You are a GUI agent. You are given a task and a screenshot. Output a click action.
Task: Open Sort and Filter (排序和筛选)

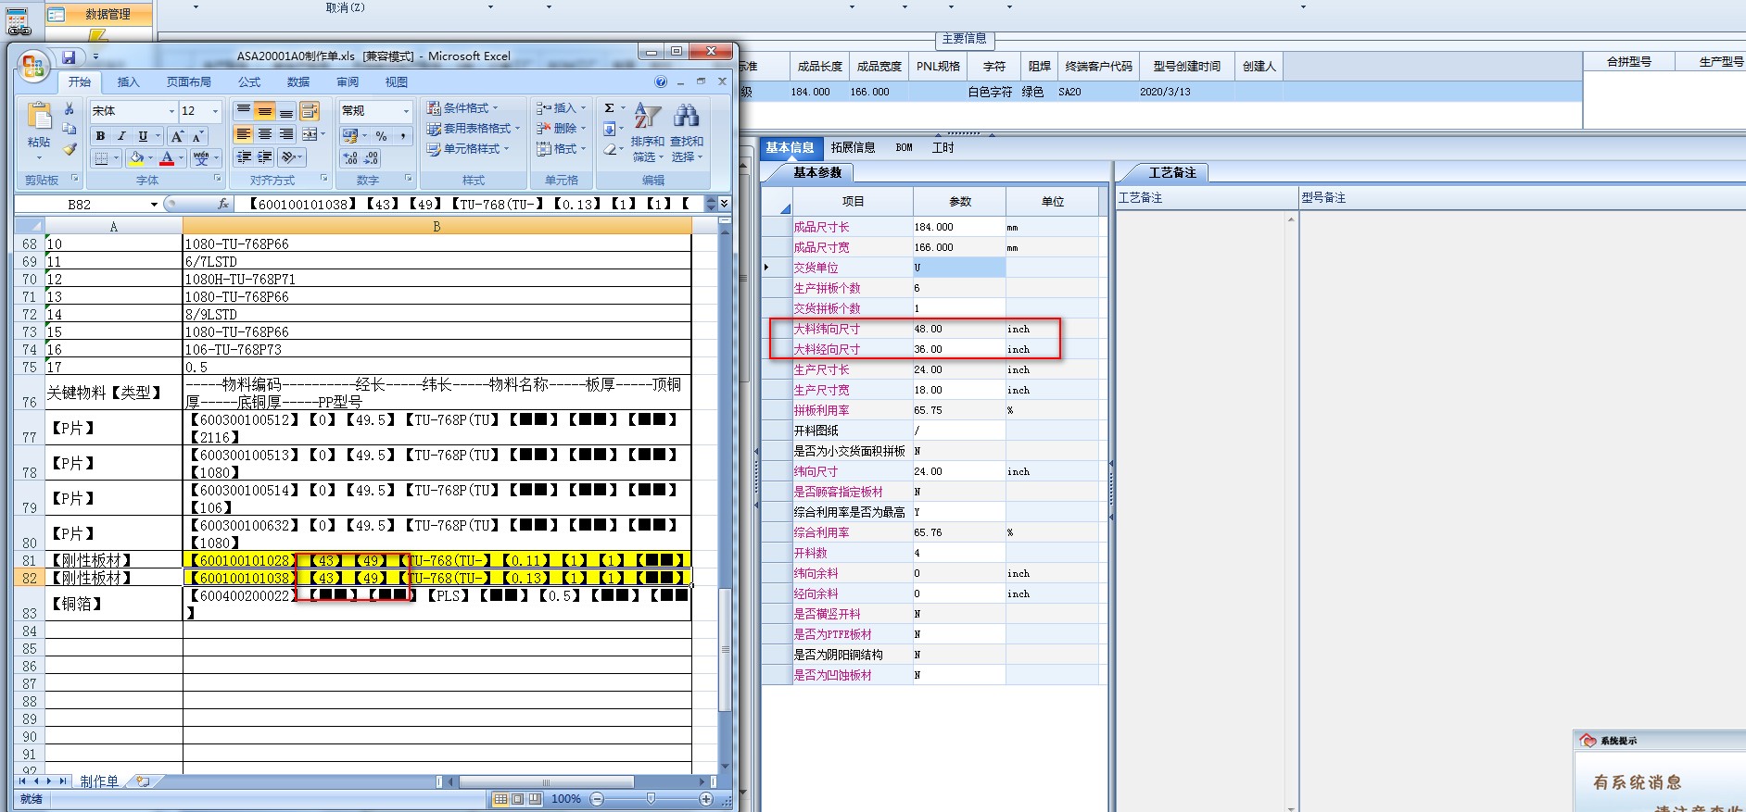coord(647,132)
